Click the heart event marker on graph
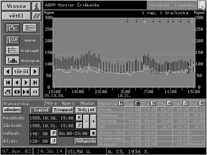The image size is (207, 155). click(x=144, y=22)
